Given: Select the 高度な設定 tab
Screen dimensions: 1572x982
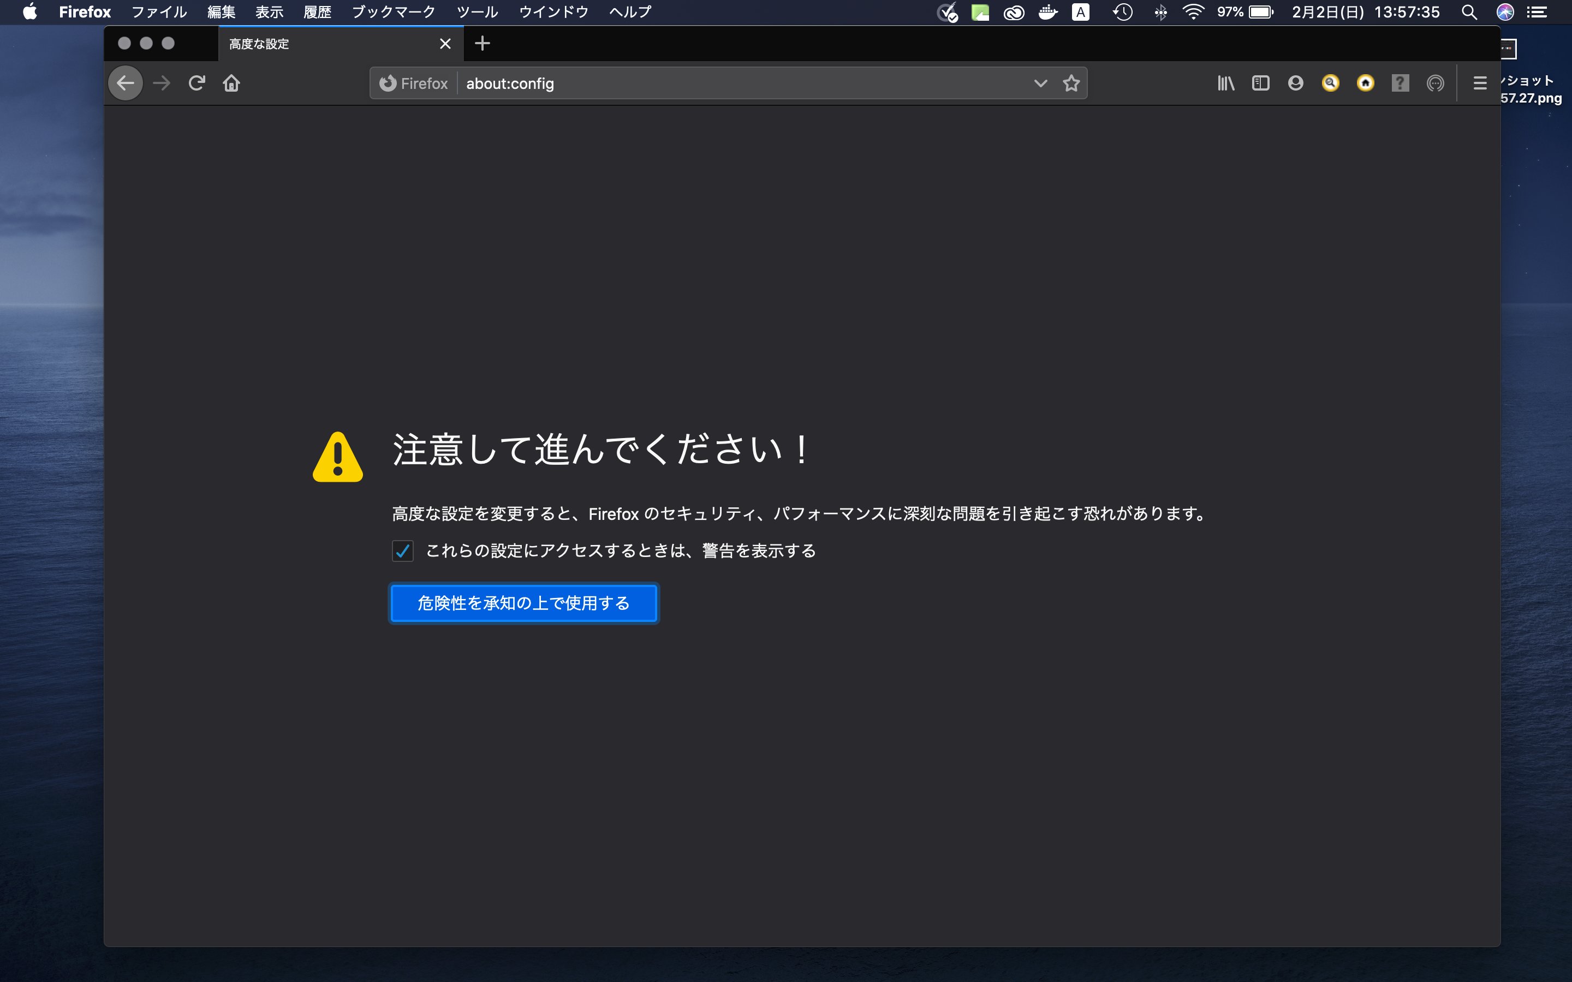Looking at the screenshot, I should (341, 44).
